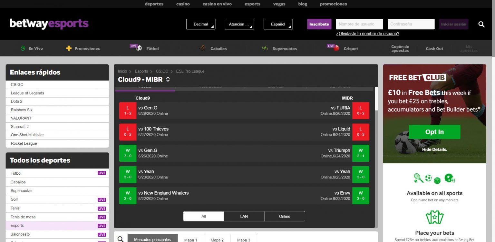Click the ¿Olvidaste tu nombre de usuario? link

tap(368, 34)
